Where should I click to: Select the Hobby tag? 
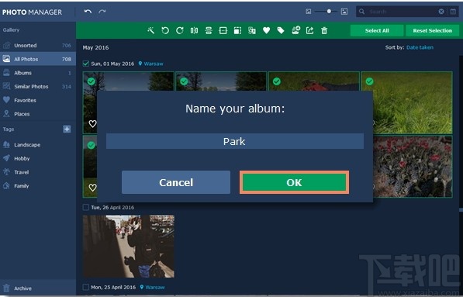[38, 158]
